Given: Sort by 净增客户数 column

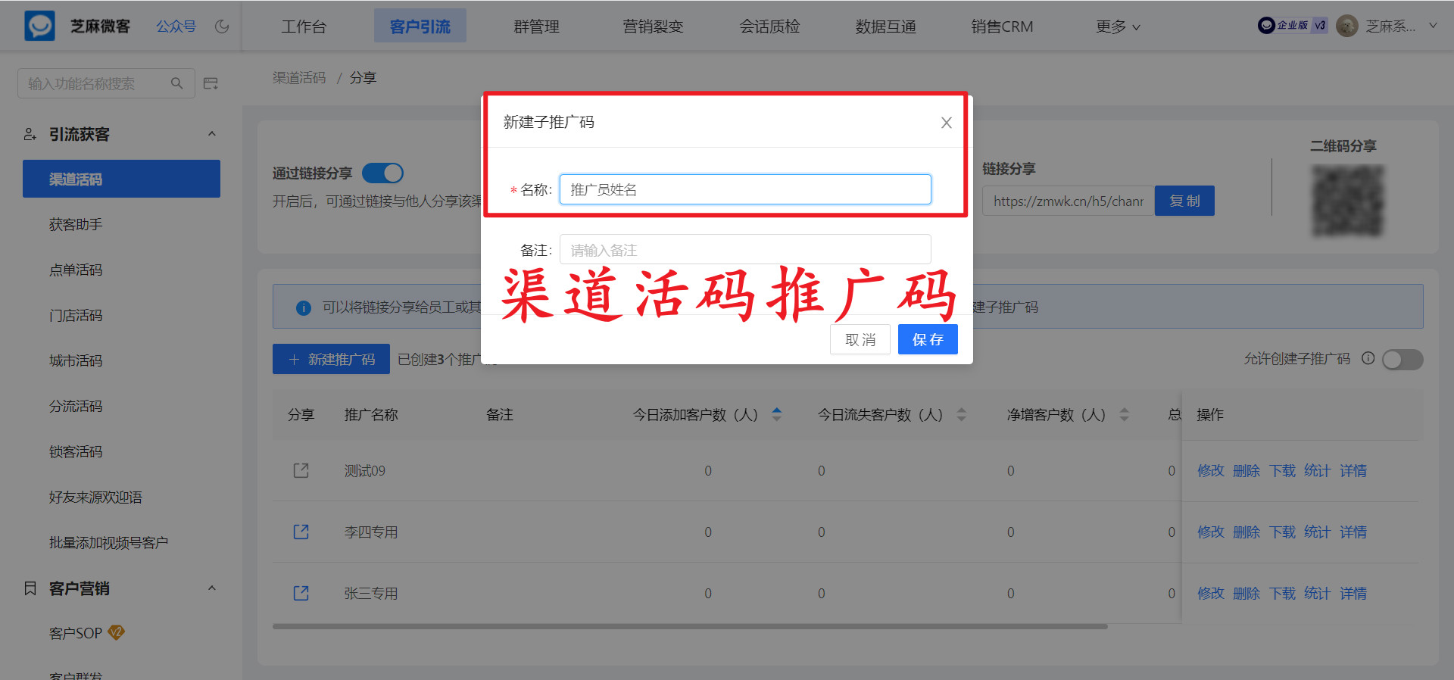Looking at the screenshot, I should [x=1124, y=414].
